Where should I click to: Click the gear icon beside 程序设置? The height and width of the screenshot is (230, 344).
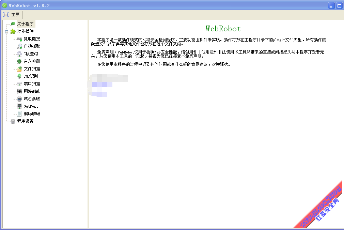[13, 121]
